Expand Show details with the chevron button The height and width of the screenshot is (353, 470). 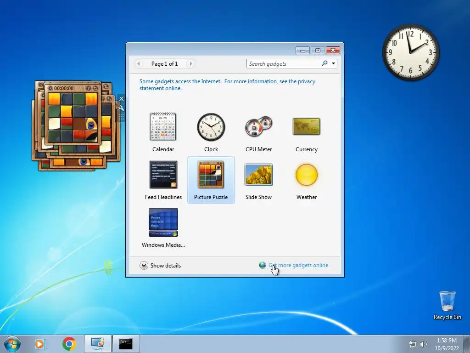pos(144,265)
